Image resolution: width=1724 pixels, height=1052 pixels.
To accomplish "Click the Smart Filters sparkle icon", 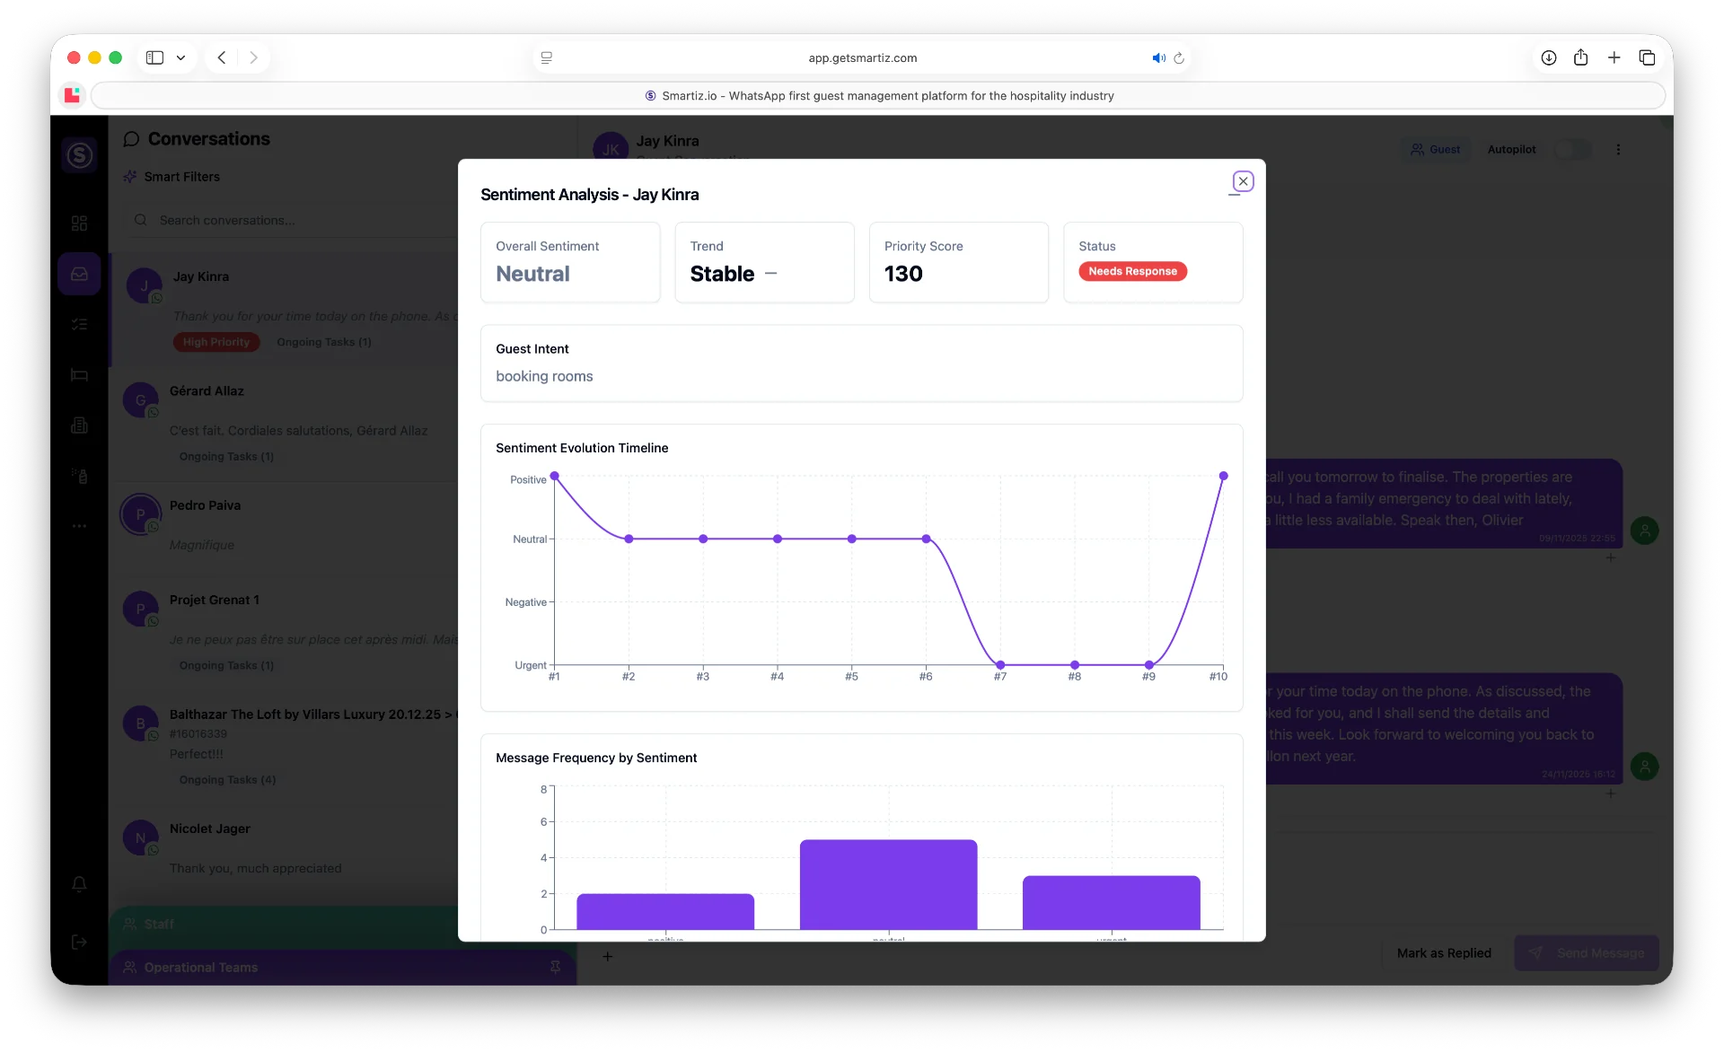I will [130, 177].
